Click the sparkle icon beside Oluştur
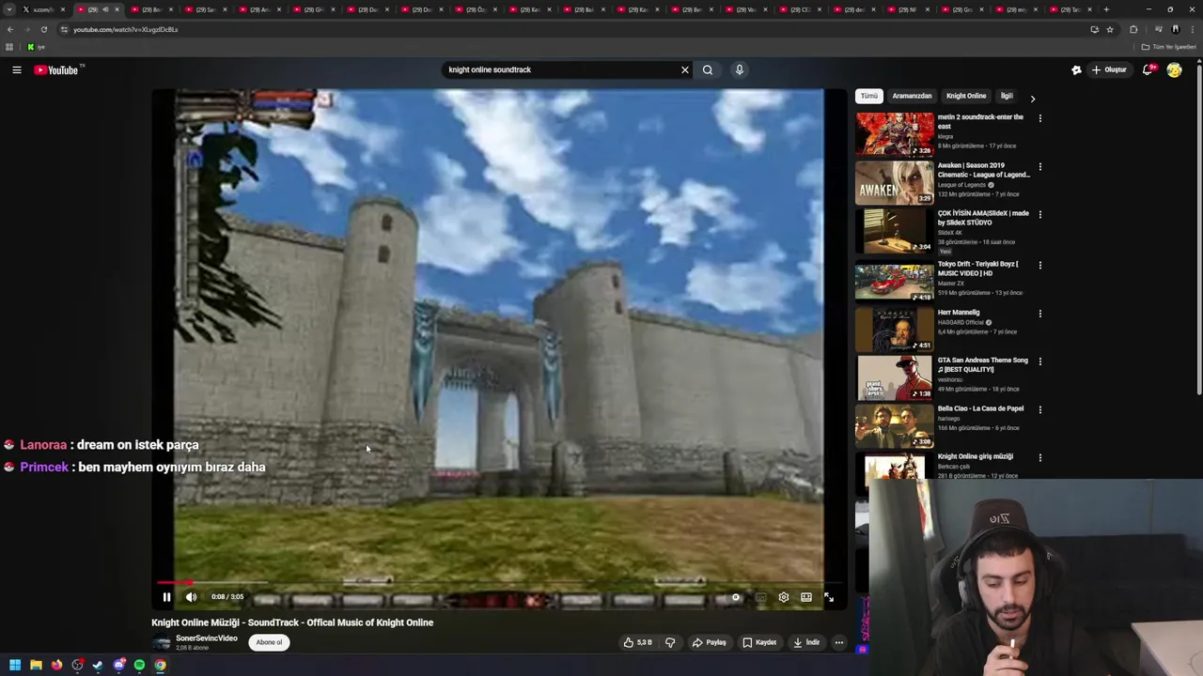 point(1076,69)
